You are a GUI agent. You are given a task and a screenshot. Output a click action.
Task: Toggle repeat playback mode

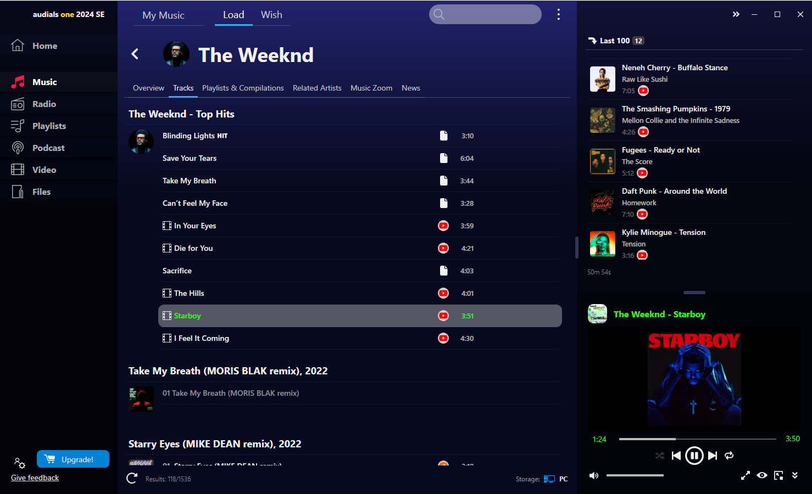click(x=729, y=456)
